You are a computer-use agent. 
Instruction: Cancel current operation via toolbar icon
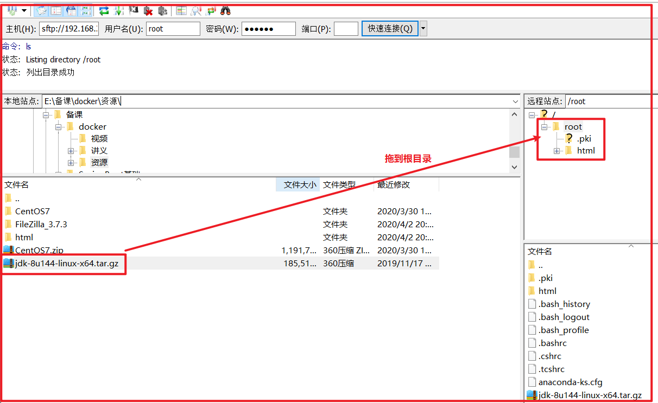pos(134,10)
